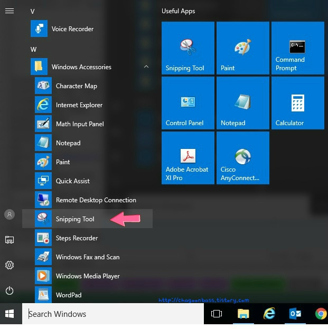Open Notepad icon in app list

(43, 143)
